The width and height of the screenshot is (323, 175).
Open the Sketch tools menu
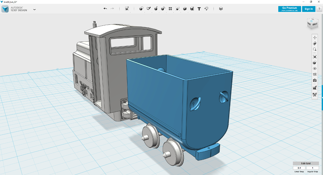tap(149, 9)
